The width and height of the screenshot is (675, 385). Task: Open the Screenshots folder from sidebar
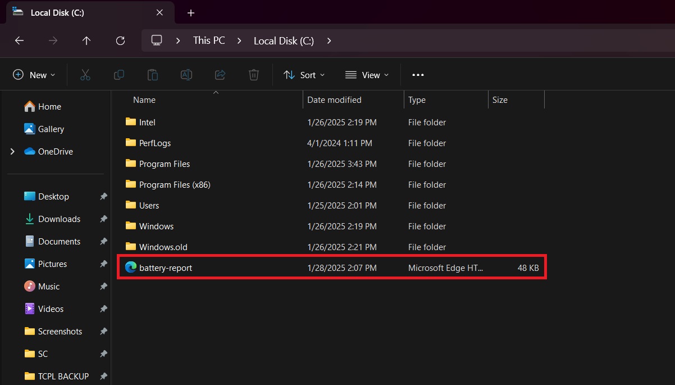click(x=60, y=331)
